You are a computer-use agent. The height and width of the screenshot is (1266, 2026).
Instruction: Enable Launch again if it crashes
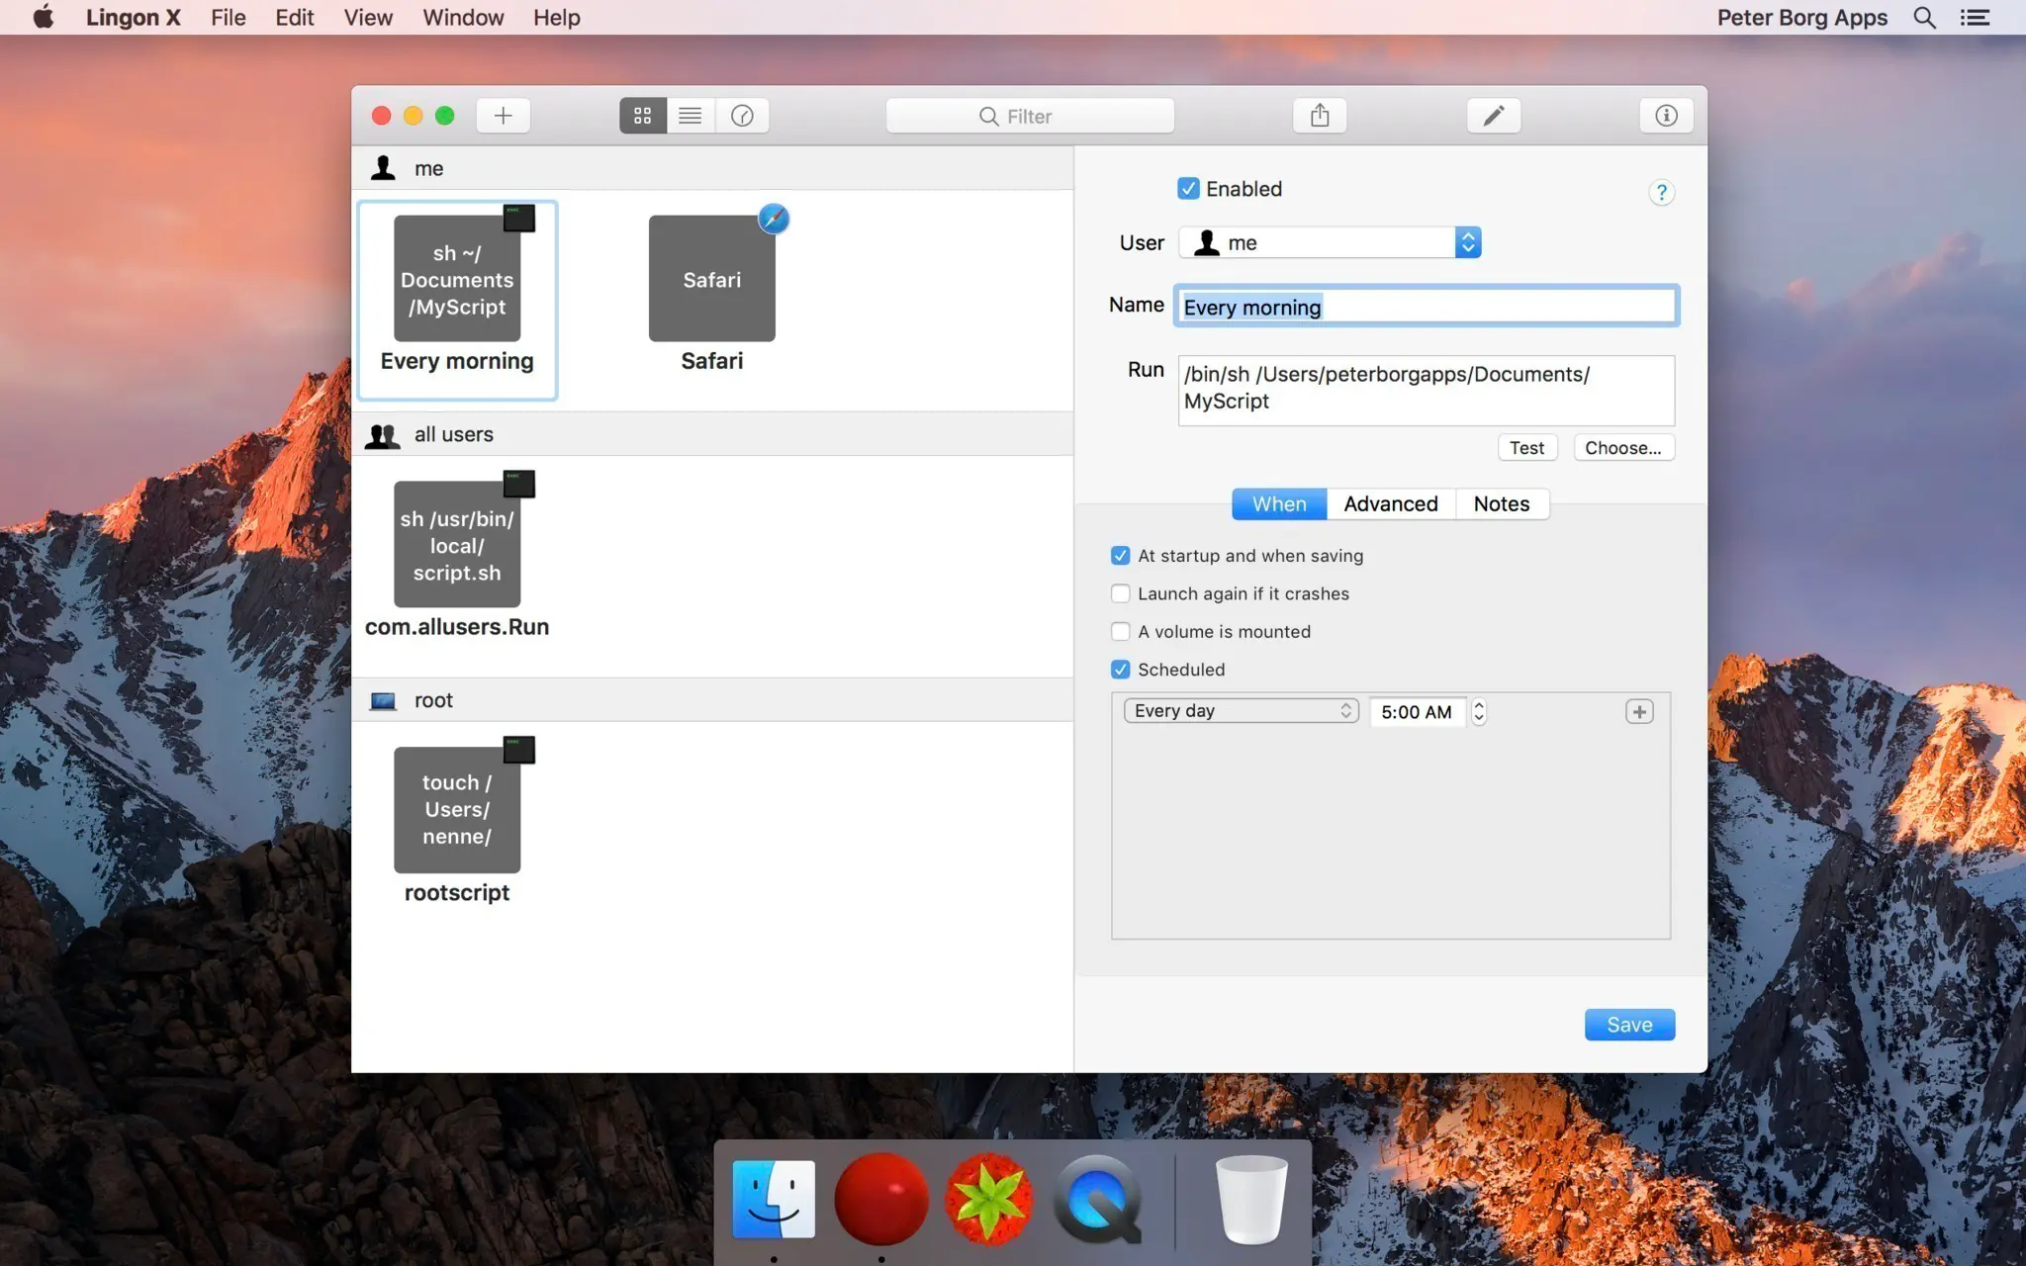(x=1120, y=593)
